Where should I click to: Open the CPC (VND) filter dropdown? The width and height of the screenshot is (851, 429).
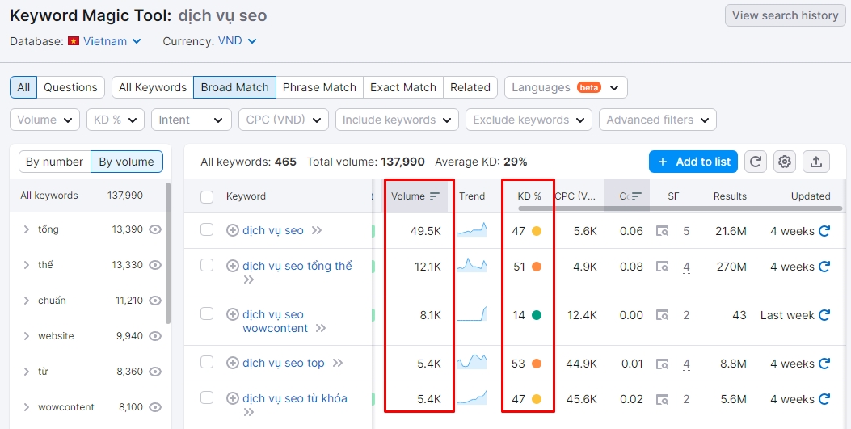click(284, 120)
